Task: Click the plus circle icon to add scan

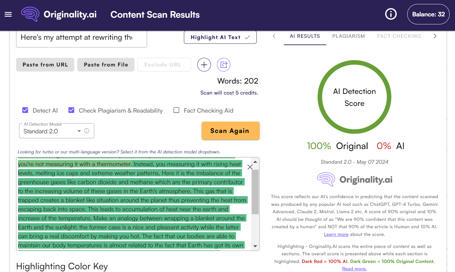Action: (x=204, y=65)
